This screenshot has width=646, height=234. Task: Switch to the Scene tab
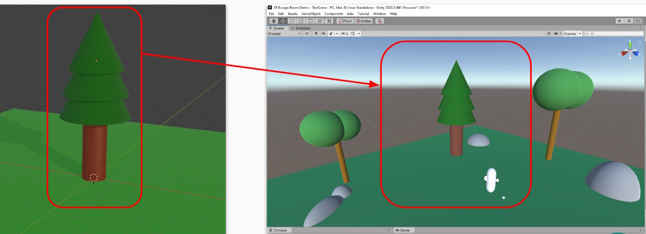(x=278, y=28)
